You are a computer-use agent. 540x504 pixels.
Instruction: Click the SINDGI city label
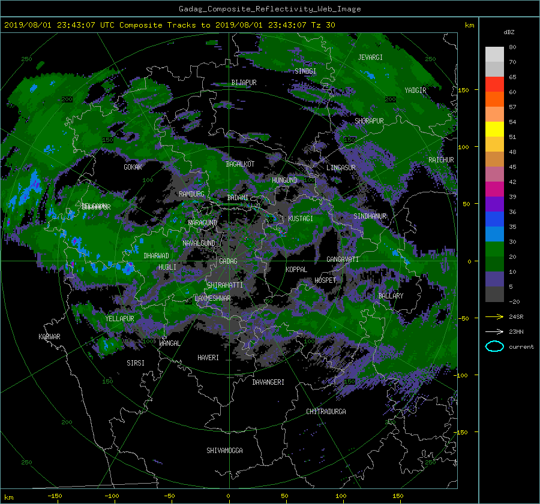tap(305, 71)
